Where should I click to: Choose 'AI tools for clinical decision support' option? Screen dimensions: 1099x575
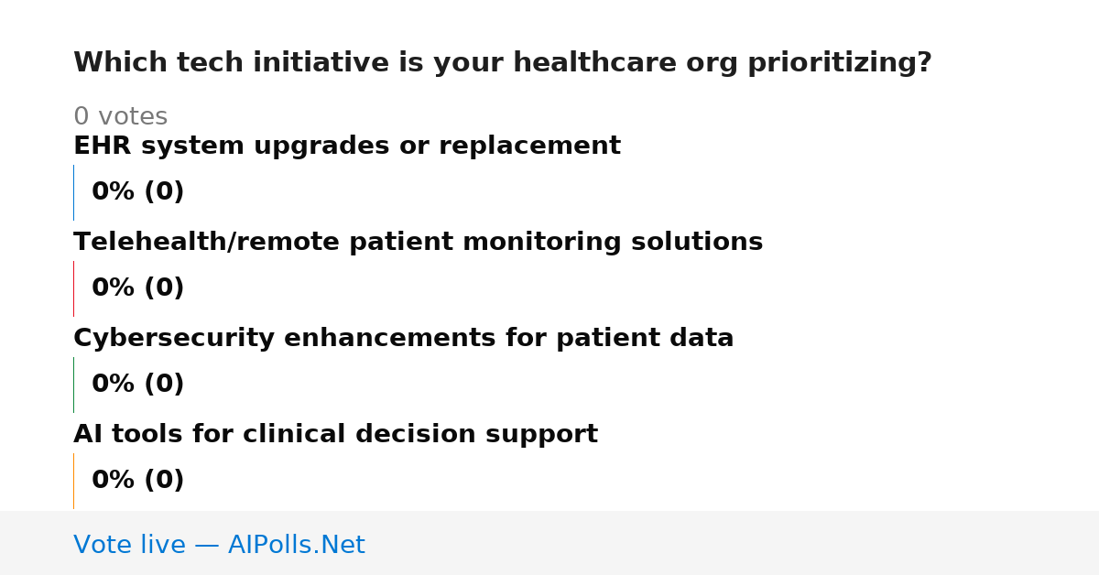[x=335, y=435]
